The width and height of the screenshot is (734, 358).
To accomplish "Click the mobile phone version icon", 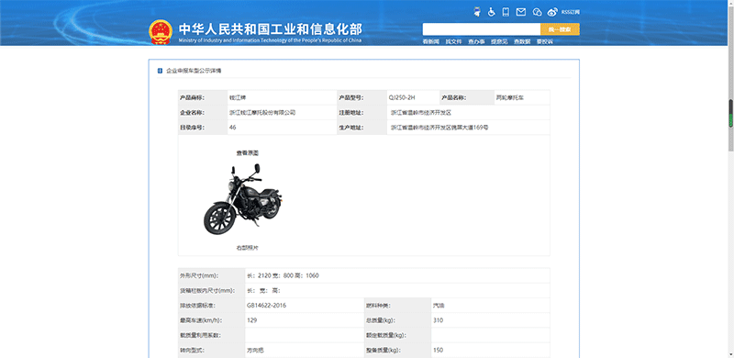I will (x=506, y=12).
